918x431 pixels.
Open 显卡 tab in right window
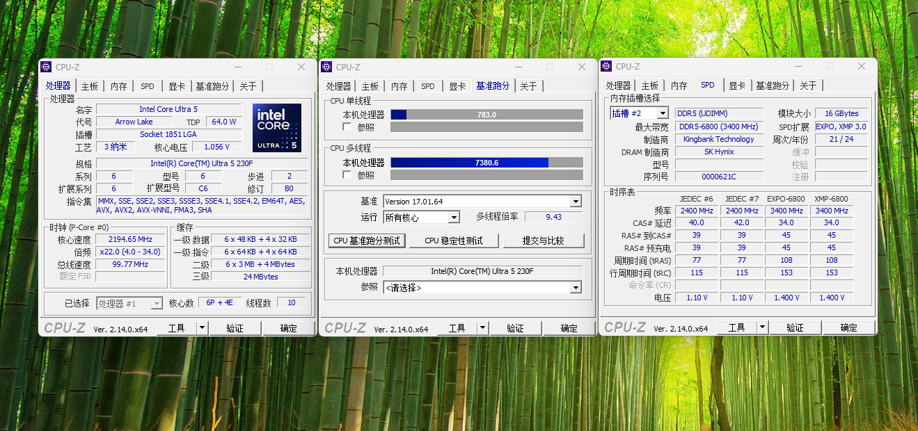point(737,86)
